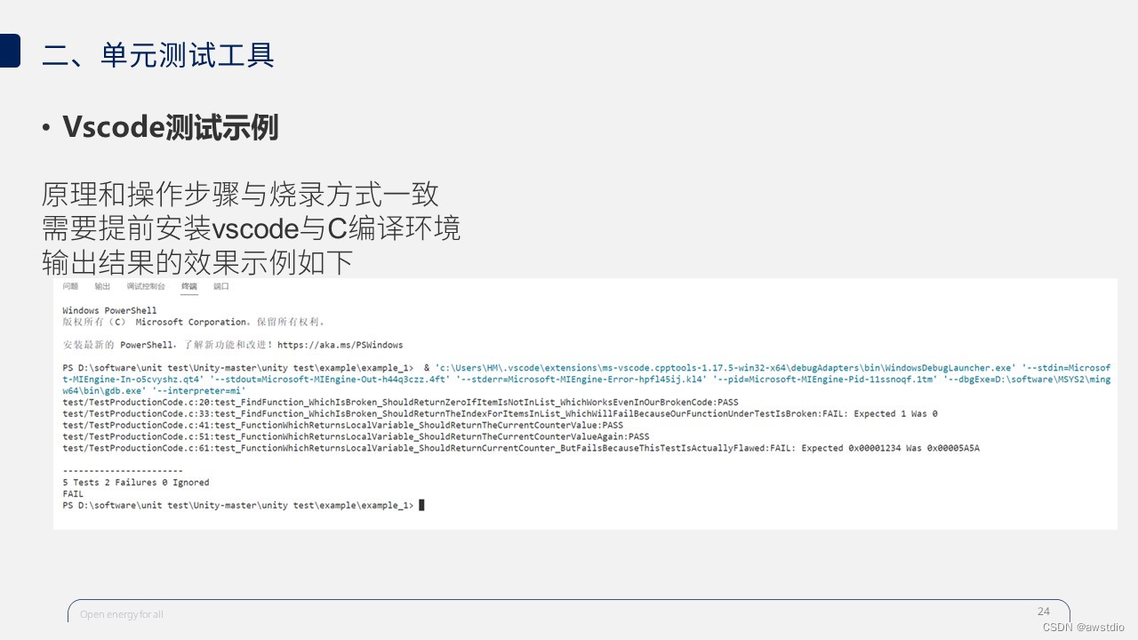The height and width of the screenshot is (640, 1138).
Task: Click the active 终端 tab
Action: point(189,286)
